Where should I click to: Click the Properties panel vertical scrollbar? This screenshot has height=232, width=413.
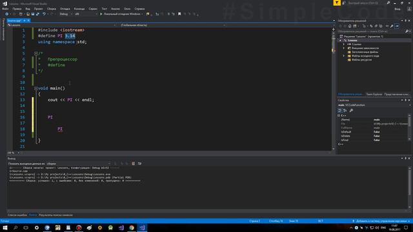pyautogui.click(x=409, y=128)
